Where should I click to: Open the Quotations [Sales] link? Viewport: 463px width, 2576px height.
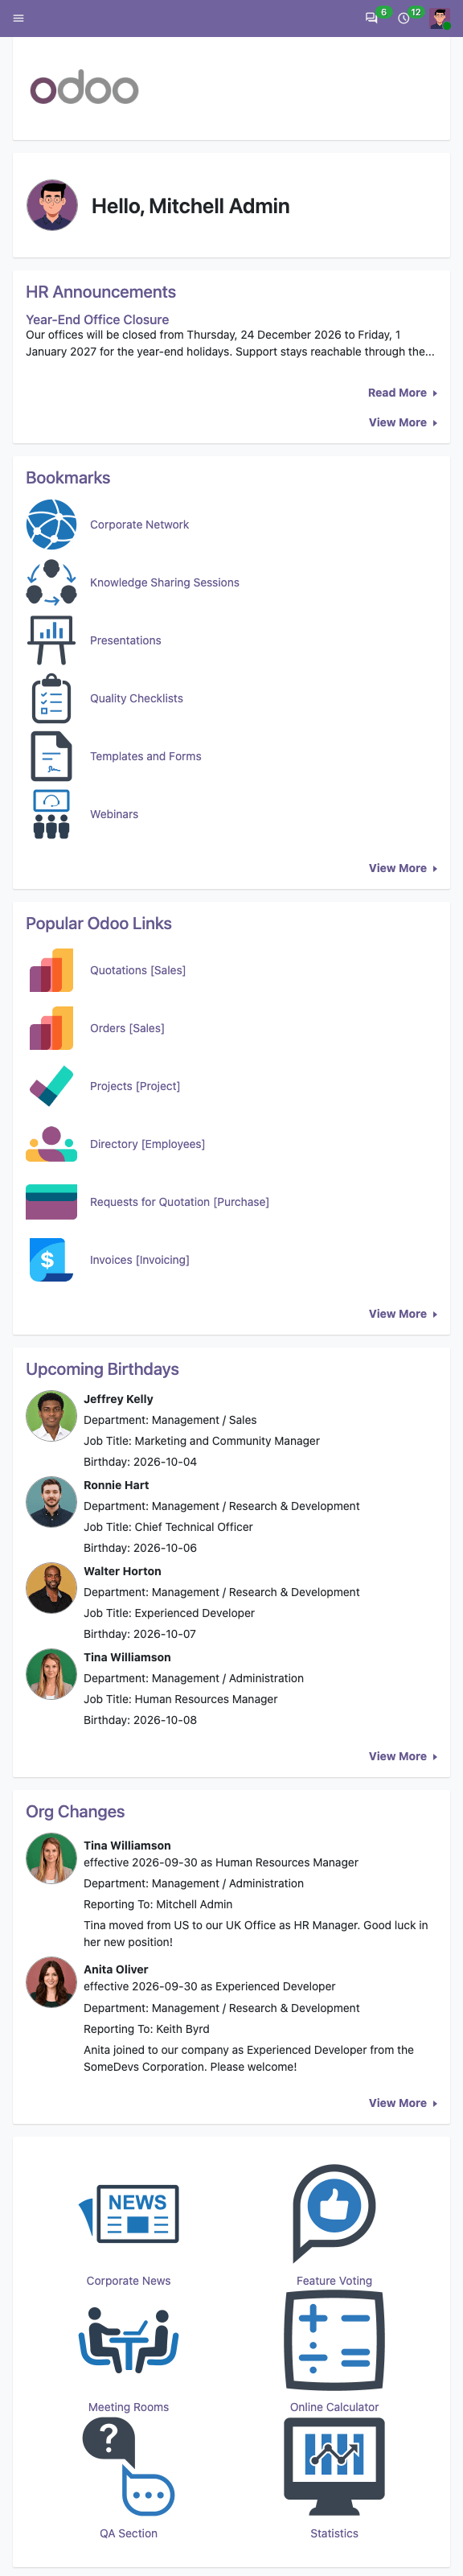coord(137,971)
